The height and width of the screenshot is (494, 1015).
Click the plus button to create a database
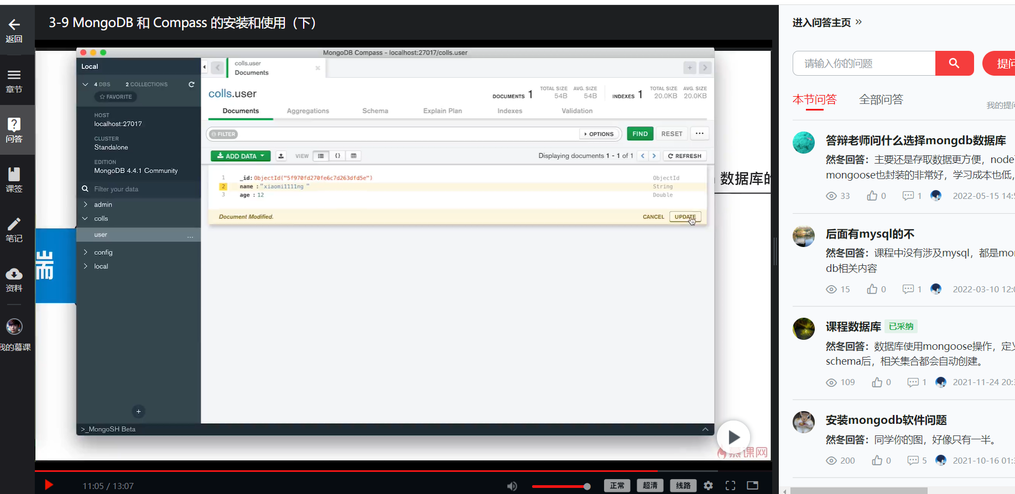[x=139, y=411]
